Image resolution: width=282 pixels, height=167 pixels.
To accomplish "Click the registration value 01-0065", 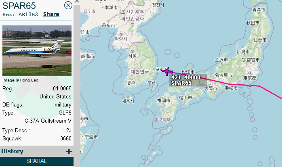I will click(62, 88).
